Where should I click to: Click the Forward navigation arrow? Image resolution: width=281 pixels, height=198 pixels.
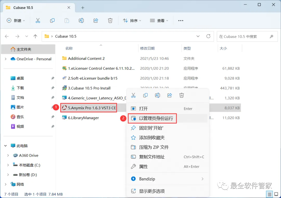[17, 36]
